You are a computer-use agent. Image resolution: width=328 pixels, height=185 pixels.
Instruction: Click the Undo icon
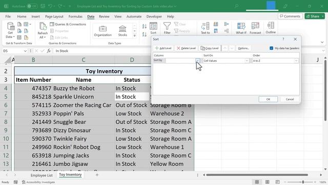click(50, 6)
